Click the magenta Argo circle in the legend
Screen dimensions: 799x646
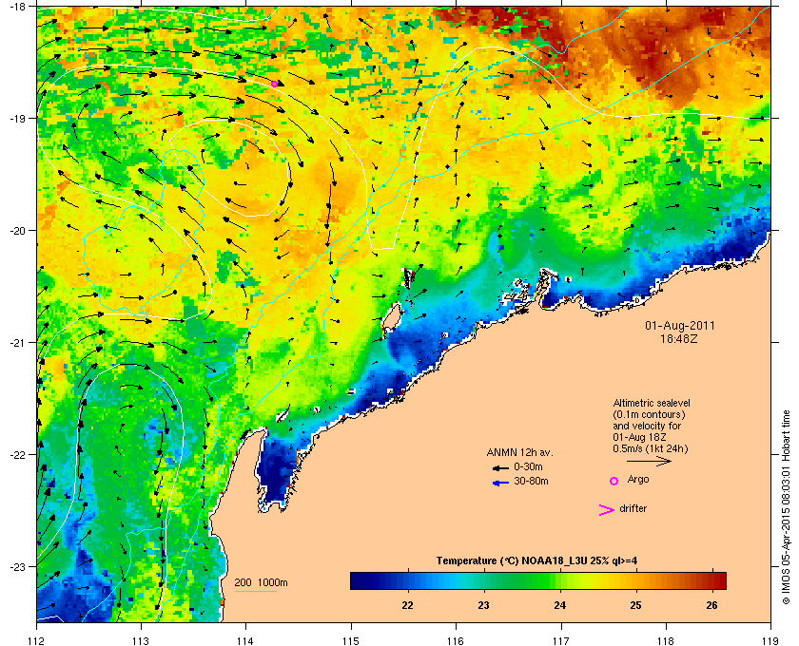pos(614,481)
